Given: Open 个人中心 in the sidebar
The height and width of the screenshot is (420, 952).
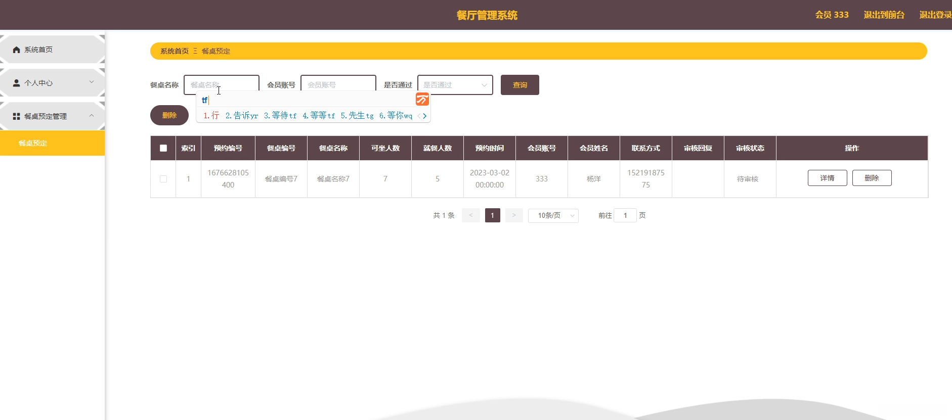Looking at the screenshot, I should 53,83.
